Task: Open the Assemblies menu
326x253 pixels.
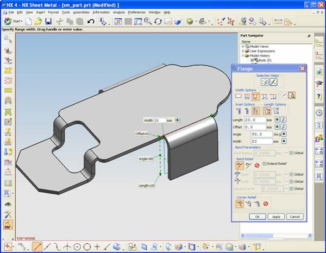Action: (x=81, y=11)
